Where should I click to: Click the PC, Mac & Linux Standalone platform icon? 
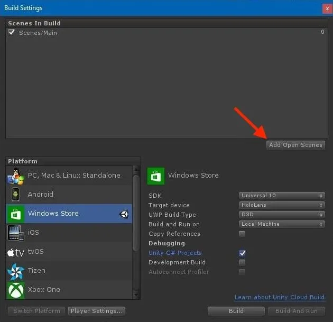[16, 176]
